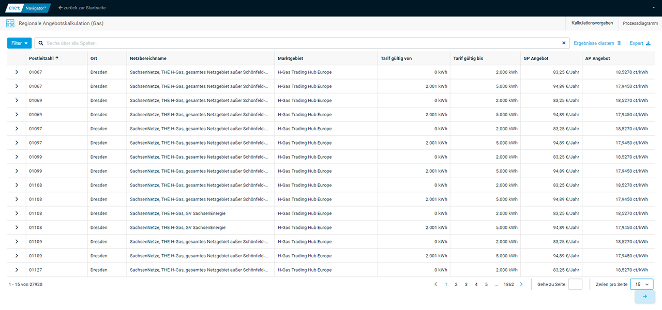Go to next page with right chevron

tap(521, 284)
